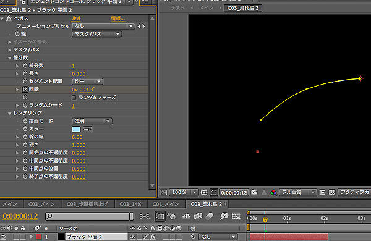Toggle the カラー stopwatch
371x241 pixels.
coord(25,129)
